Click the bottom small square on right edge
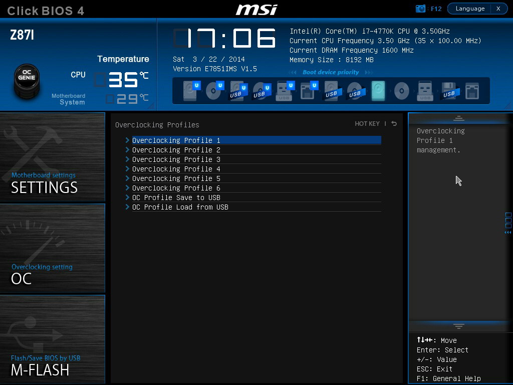This screenshot has height=385, width=513. [x=508, y=226]
